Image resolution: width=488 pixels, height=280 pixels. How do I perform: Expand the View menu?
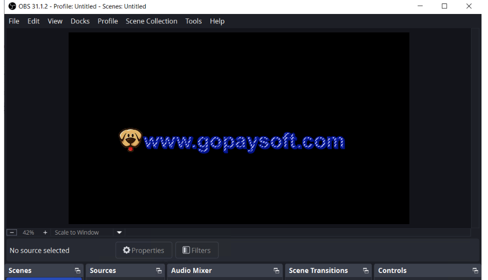pyautogui.click(x=55, y=21)
